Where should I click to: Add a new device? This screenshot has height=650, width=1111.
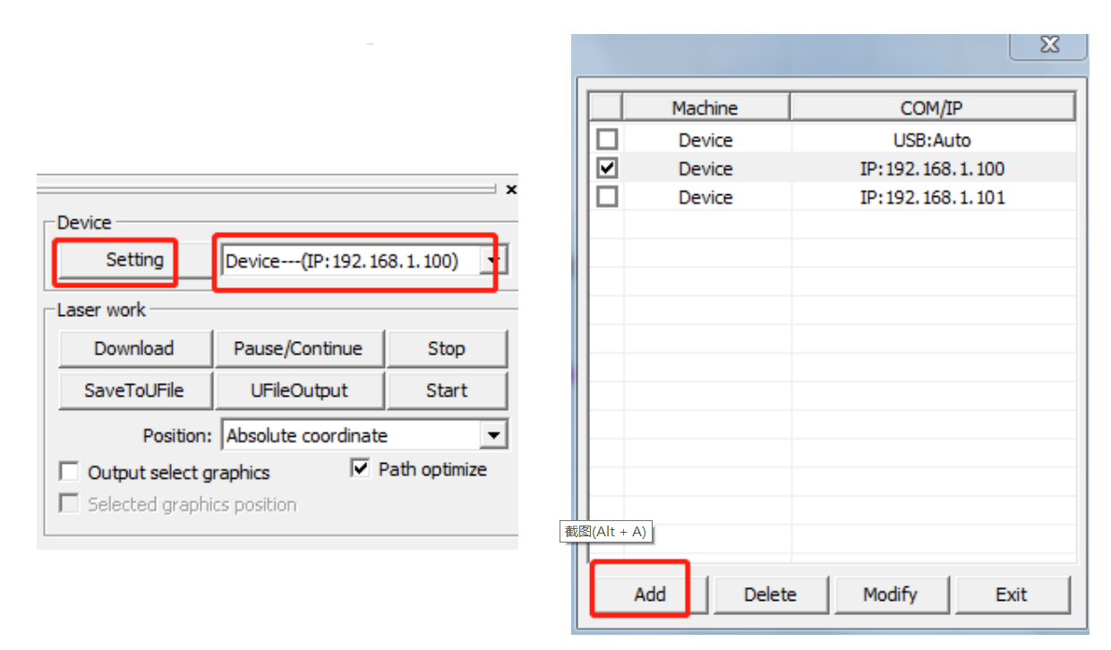point(650,594)
